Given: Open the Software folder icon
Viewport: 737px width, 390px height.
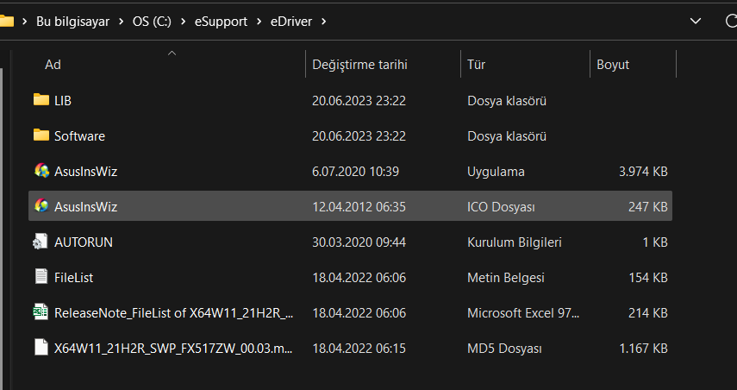Looking at the screenshot, I should click(41, 135).
